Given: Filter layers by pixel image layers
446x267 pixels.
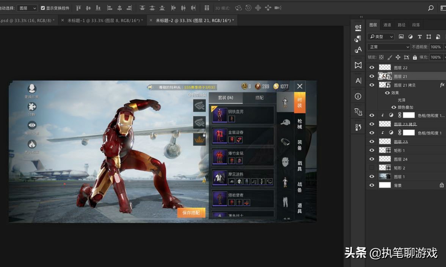Looking at the screenshot, I should point(401,37).
